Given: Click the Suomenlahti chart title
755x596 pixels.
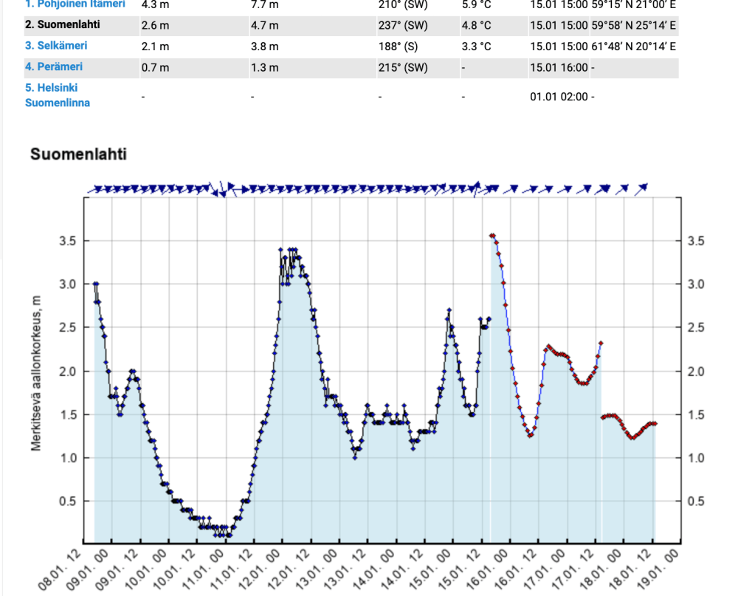Looking at the screenshot, I should 78,154.
